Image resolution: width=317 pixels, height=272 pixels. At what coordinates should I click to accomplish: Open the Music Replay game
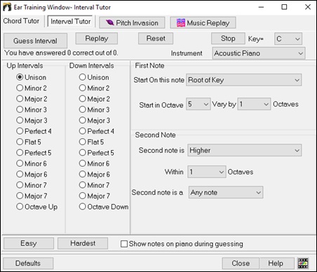203,22
